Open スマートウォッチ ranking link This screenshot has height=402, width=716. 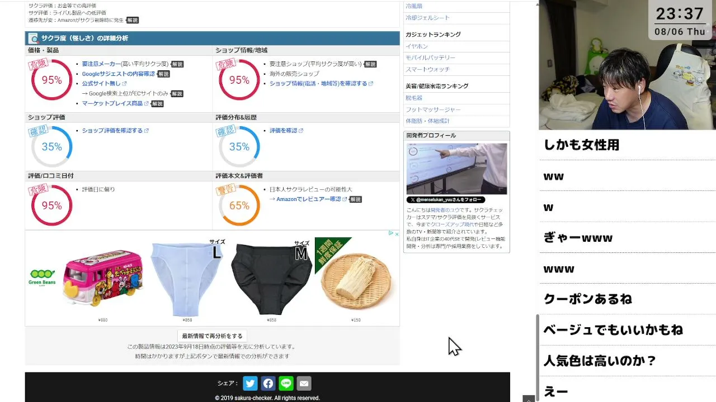[x=427, y=70]
